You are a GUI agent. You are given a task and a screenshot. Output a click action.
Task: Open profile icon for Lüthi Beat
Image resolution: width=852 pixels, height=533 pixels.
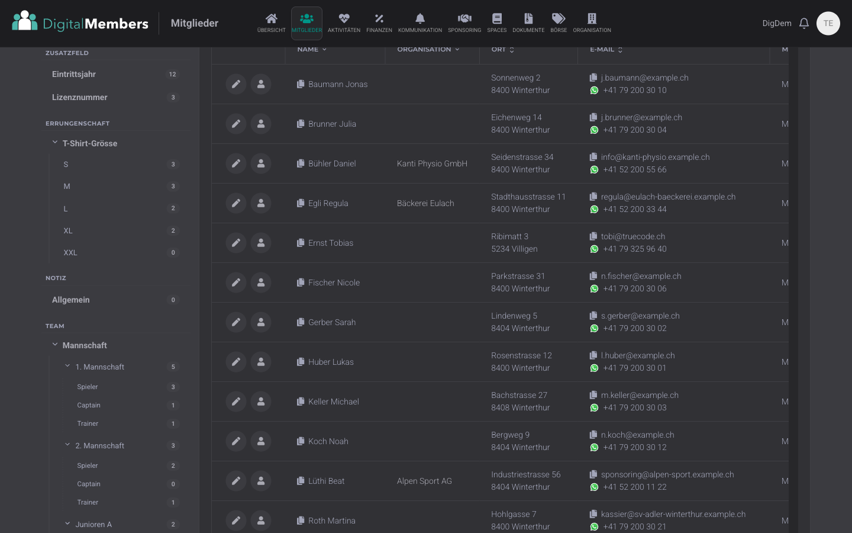tap(261, 481)
